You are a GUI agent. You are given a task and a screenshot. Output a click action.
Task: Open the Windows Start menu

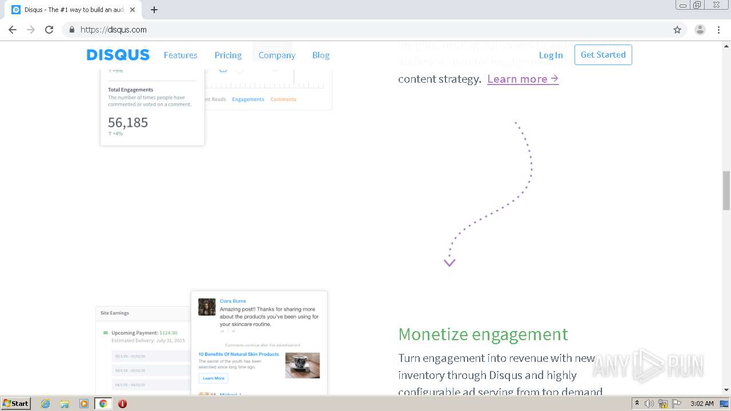pyautogui.click(x=15, y=404)
